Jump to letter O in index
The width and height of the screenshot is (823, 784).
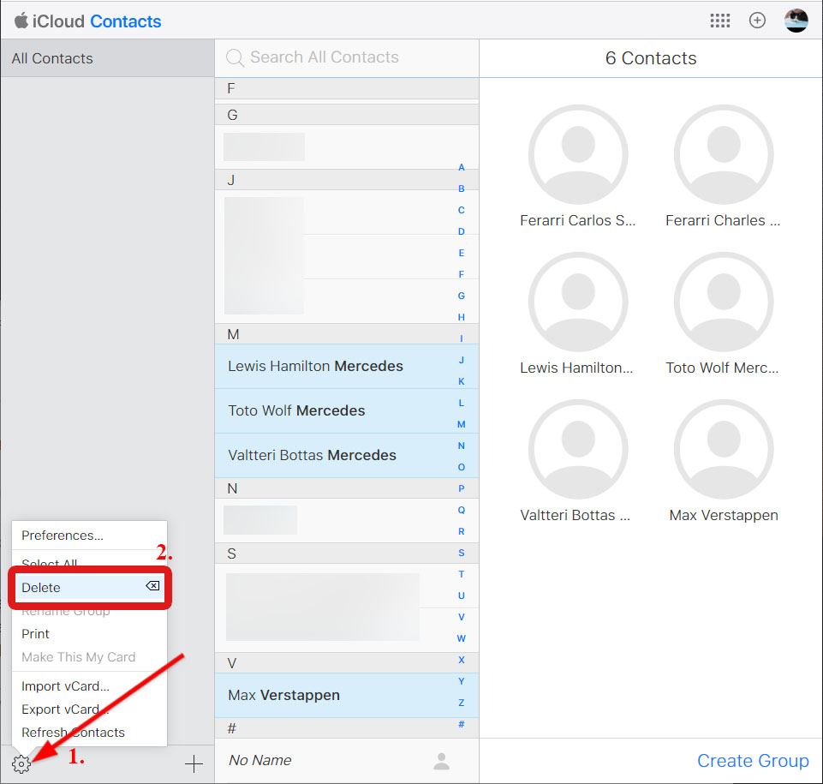pos(462,467)
